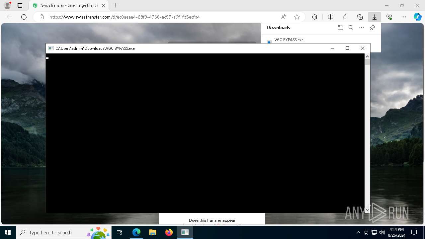Open the Favorites list
The height and width of the screenshot is (239, 425).
pyautogui.click(x=345, y=17)
